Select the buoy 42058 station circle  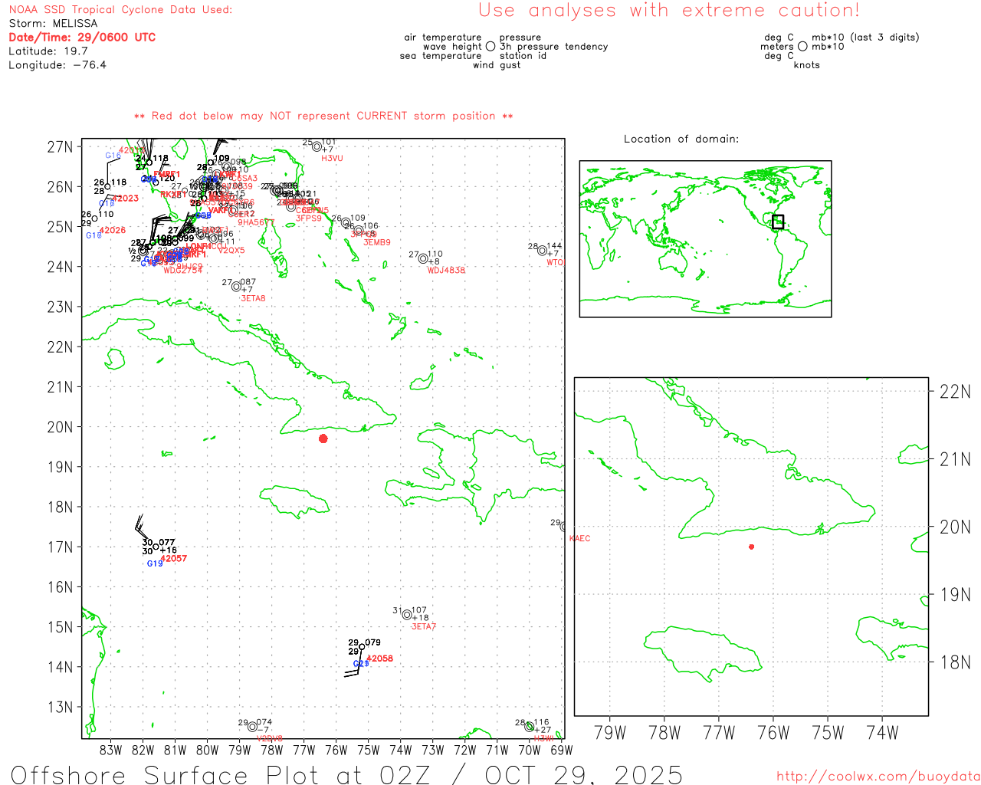(362, 647)
